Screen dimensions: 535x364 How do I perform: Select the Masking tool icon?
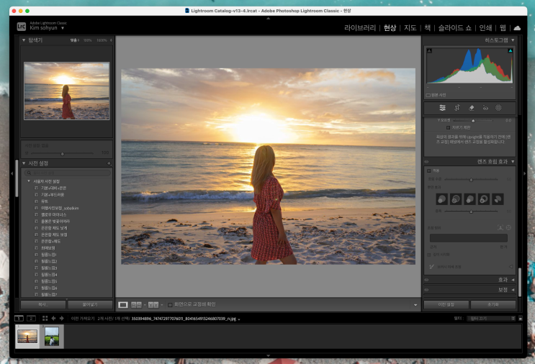pyautogui.click(x=498, y=108)
